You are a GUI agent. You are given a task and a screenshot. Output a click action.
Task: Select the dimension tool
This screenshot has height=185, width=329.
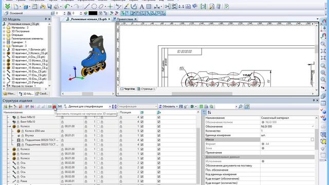pos(157,7)
